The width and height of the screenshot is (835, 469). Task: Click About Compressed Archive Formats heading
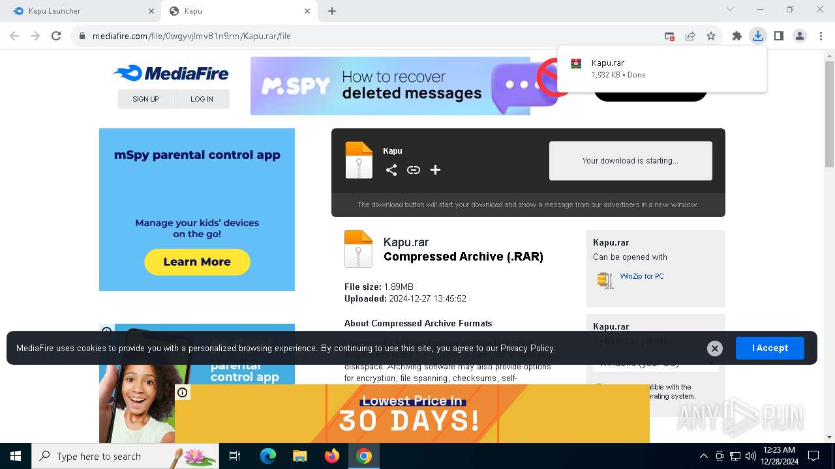click(x=418, y=323)
